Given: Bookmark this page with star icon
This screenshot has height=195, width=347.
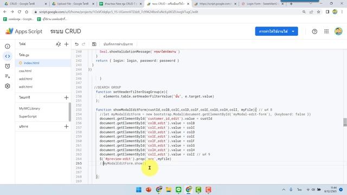Looking at the screenshot, I should pos(318,12).
